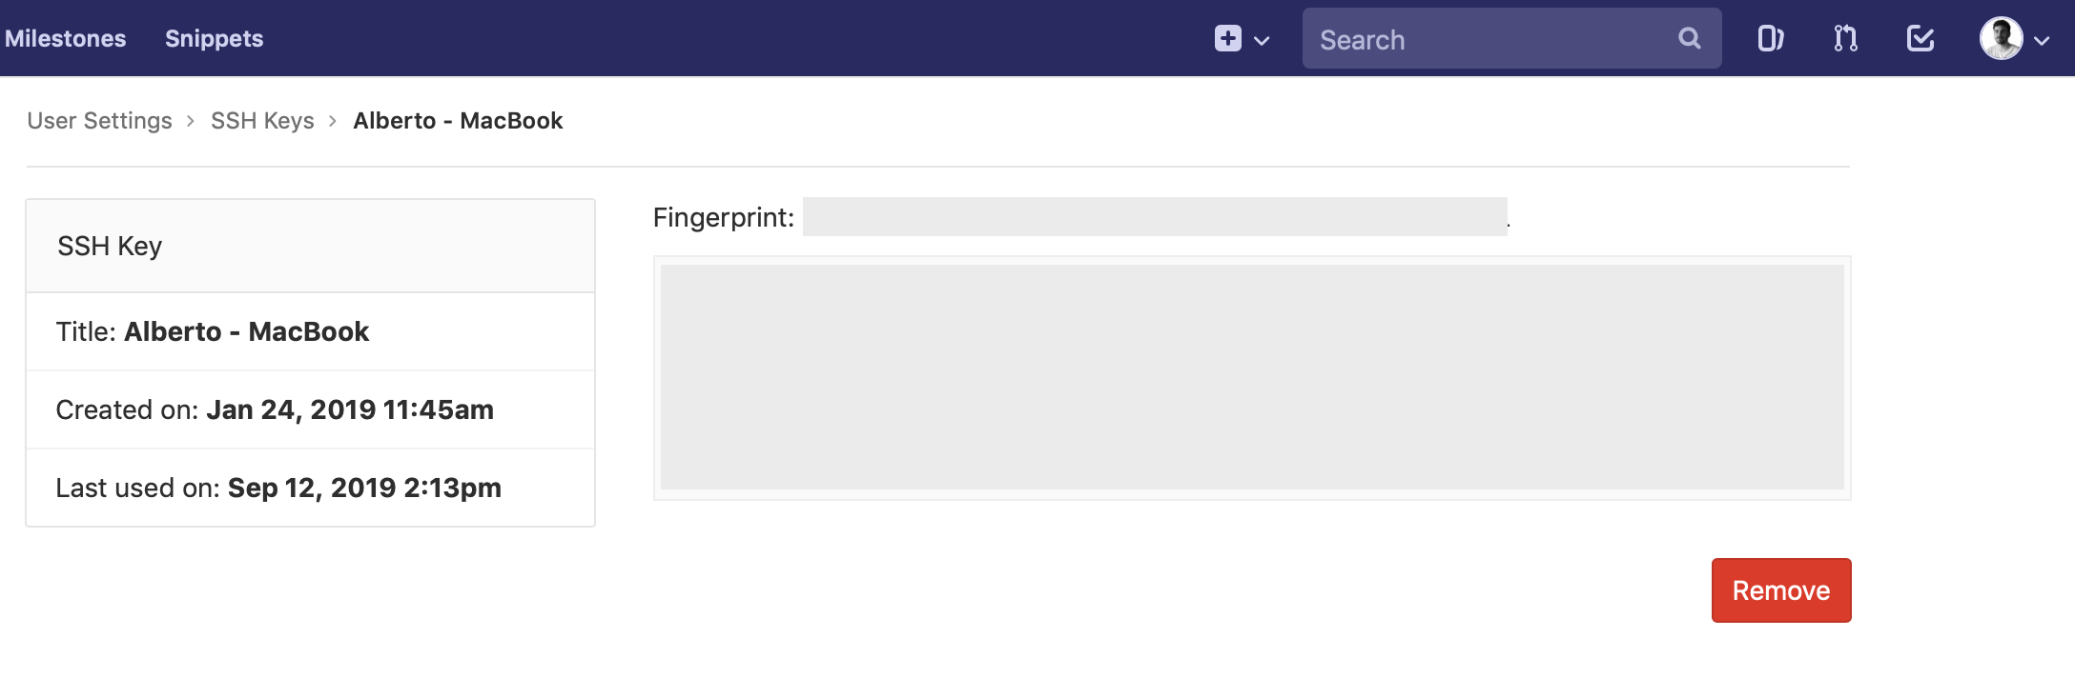
Task: Open the Merge Requests icon
Action: (1845, 39)
